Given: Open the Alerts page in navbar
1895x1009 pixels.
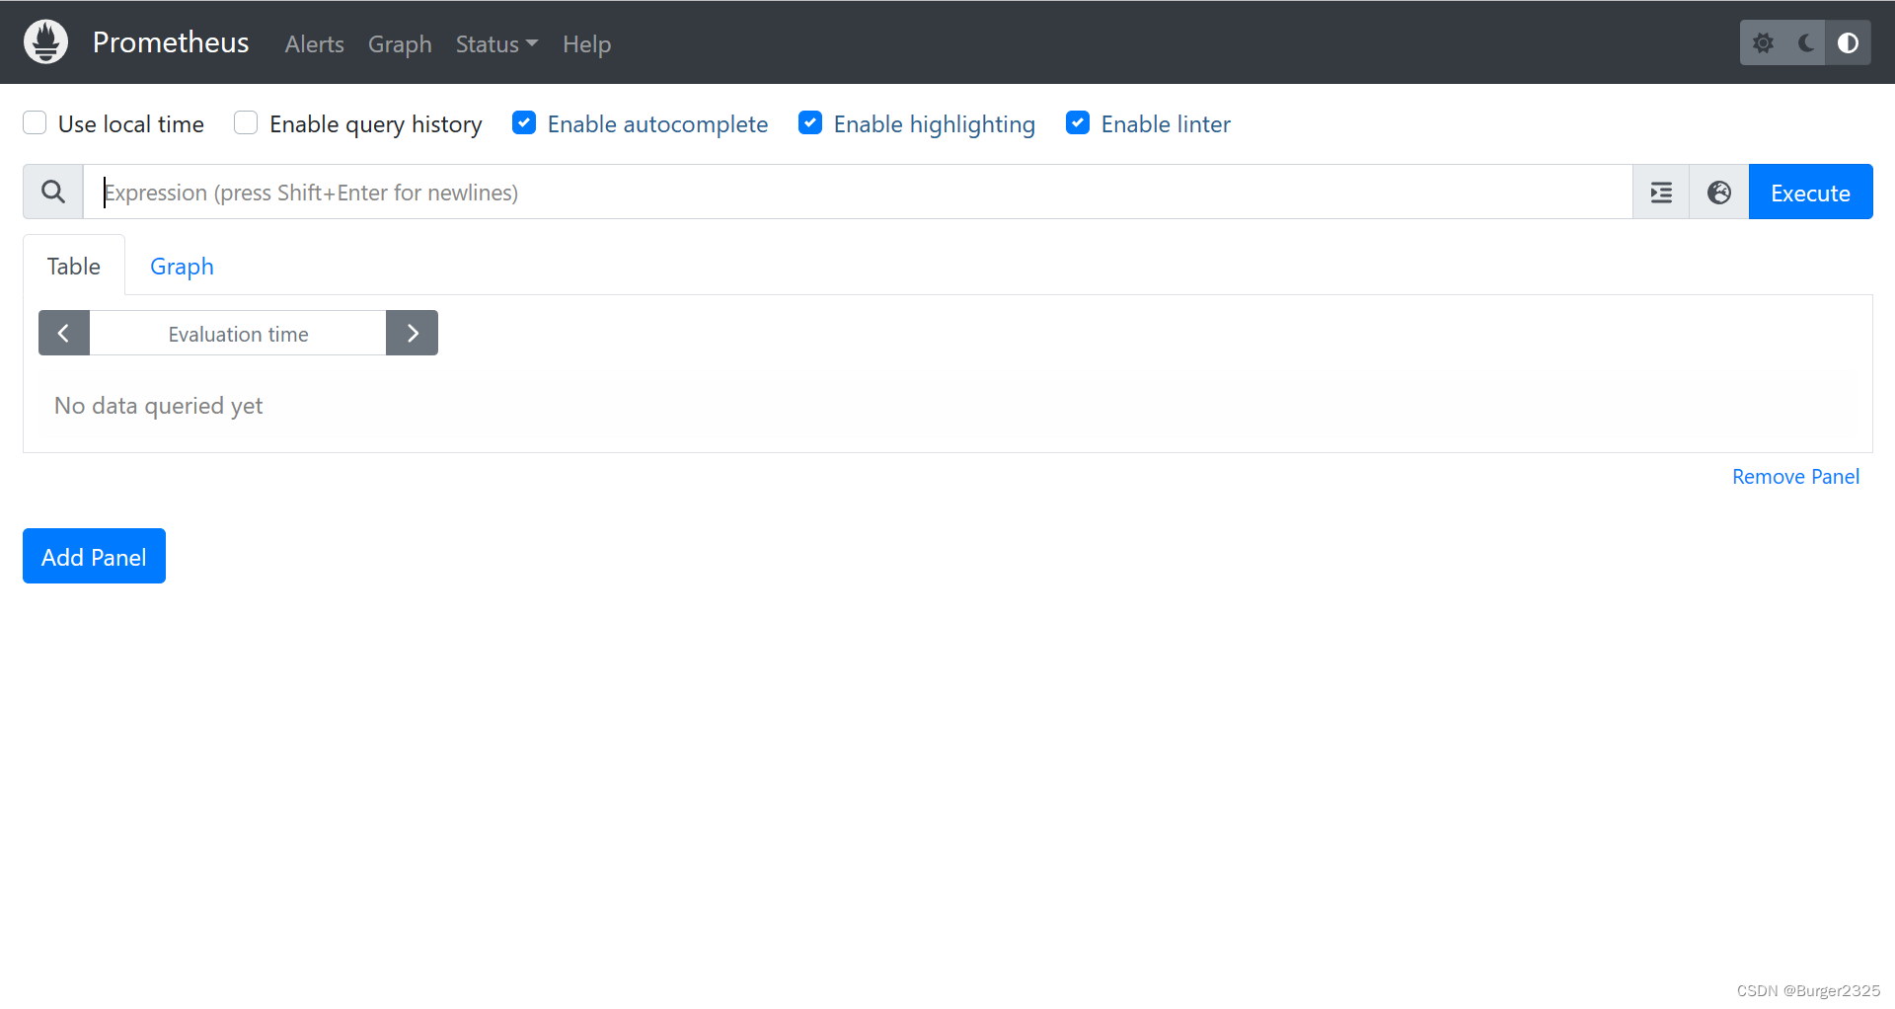Looking at the screenshot, I should (x=314, y=44).
